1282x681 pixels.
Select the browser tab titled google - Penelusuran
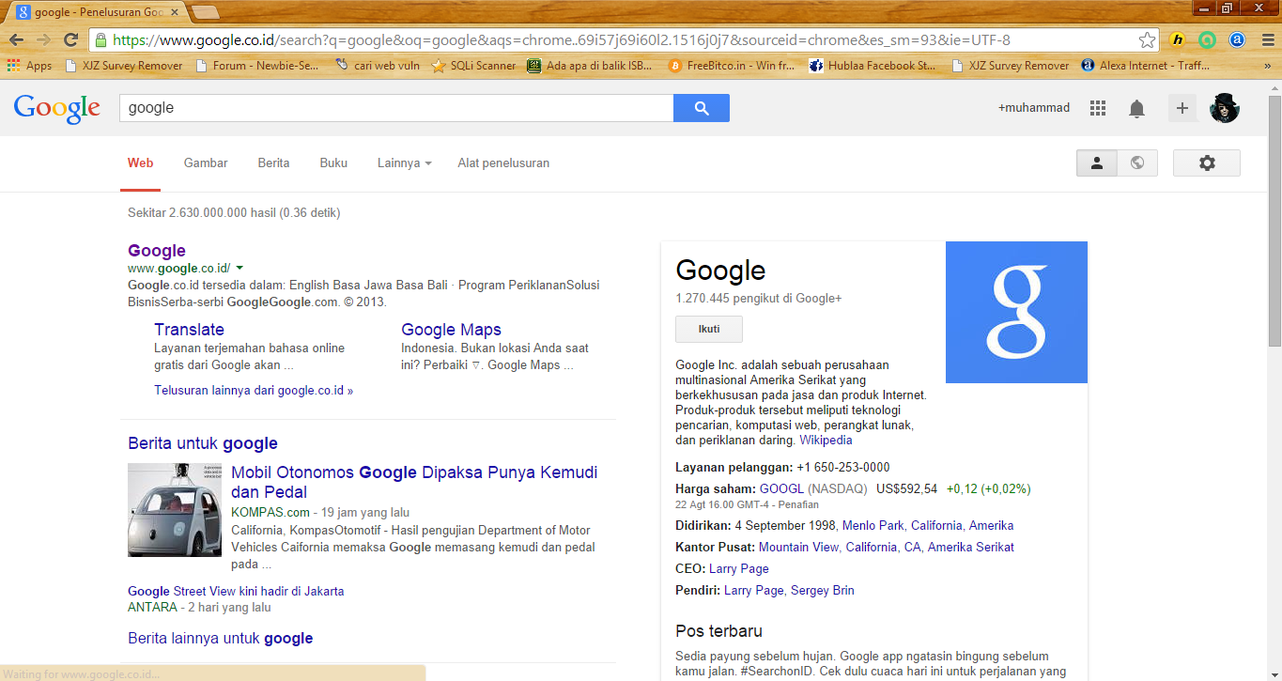tap(98, 12)
